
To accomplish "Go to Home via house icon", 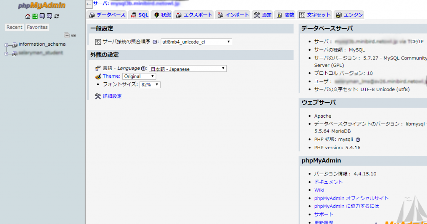I will 28,16.
